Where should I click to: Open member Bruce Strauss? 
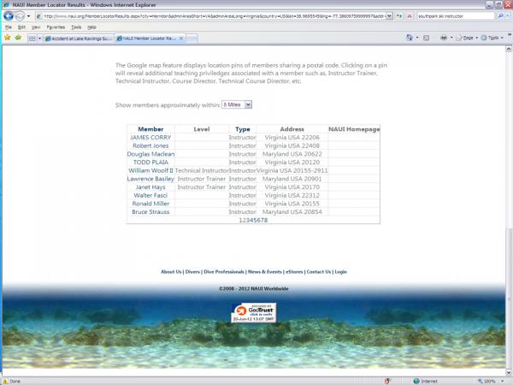[150, 212]
